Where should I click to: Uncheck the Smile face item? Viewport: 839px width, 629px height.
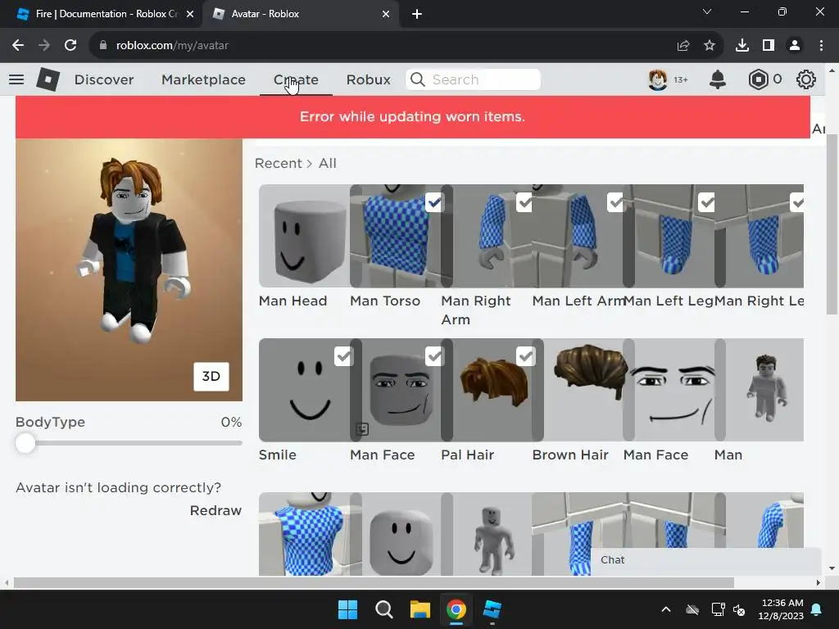343,356
